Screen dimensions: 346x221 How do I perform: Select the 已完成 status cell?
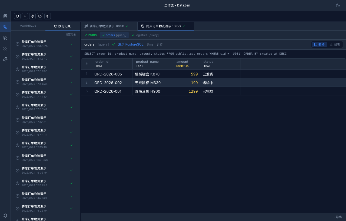(220, 91)
